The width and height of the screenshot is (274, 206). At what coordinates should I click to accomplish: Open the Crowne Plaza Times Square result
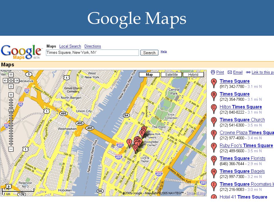(247, 132)
